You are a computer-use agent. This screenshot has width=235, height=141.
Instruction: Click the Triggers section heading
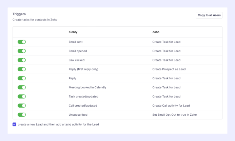point(19,14)
